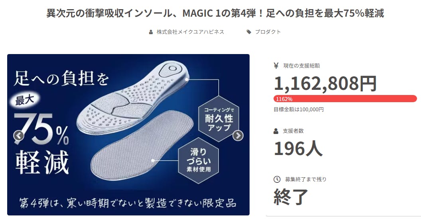Viewport: 421px width, 221px height.
Task: Click the 1,162,808円 total amount
Action: [325, 83]
